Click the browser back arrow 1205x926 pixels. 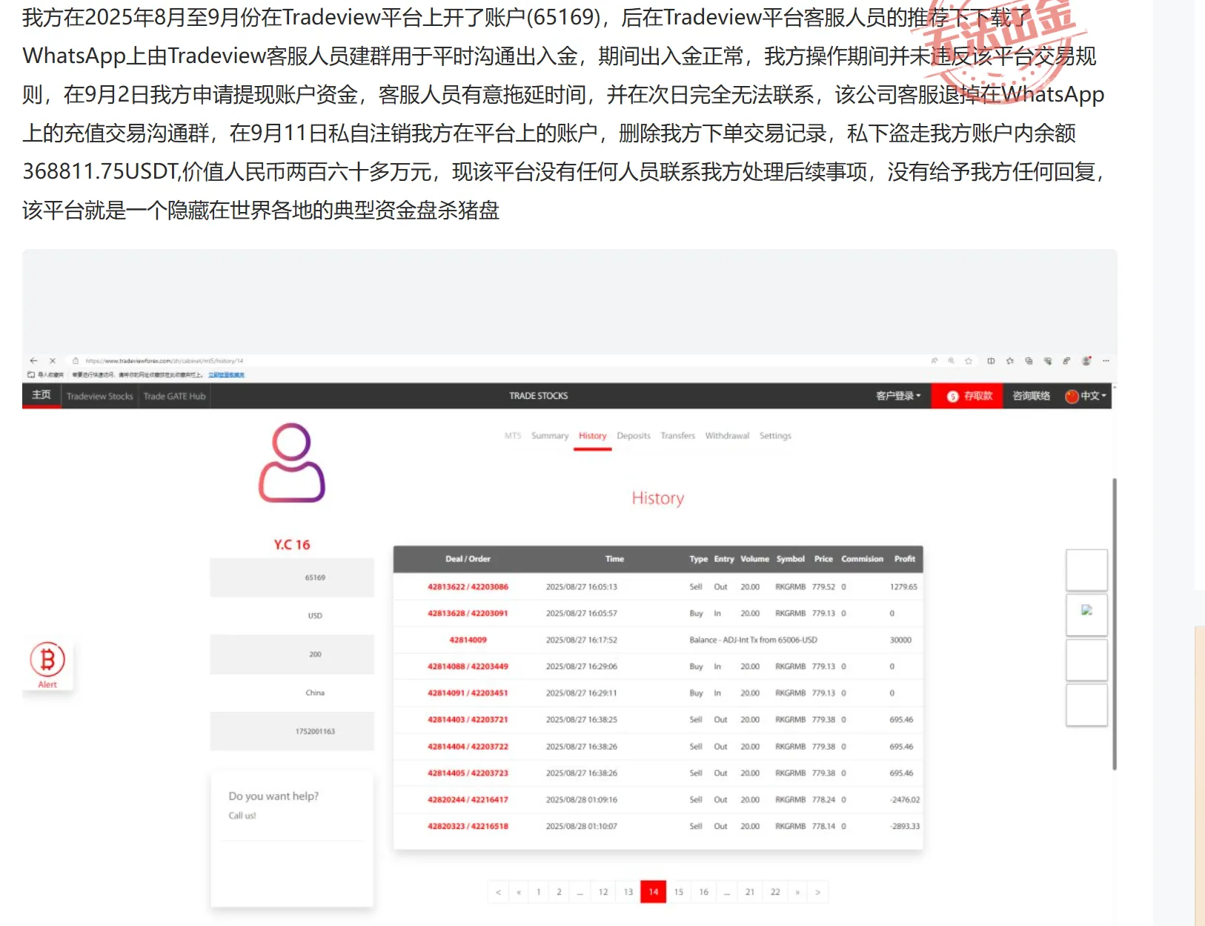tap(33, 361)
